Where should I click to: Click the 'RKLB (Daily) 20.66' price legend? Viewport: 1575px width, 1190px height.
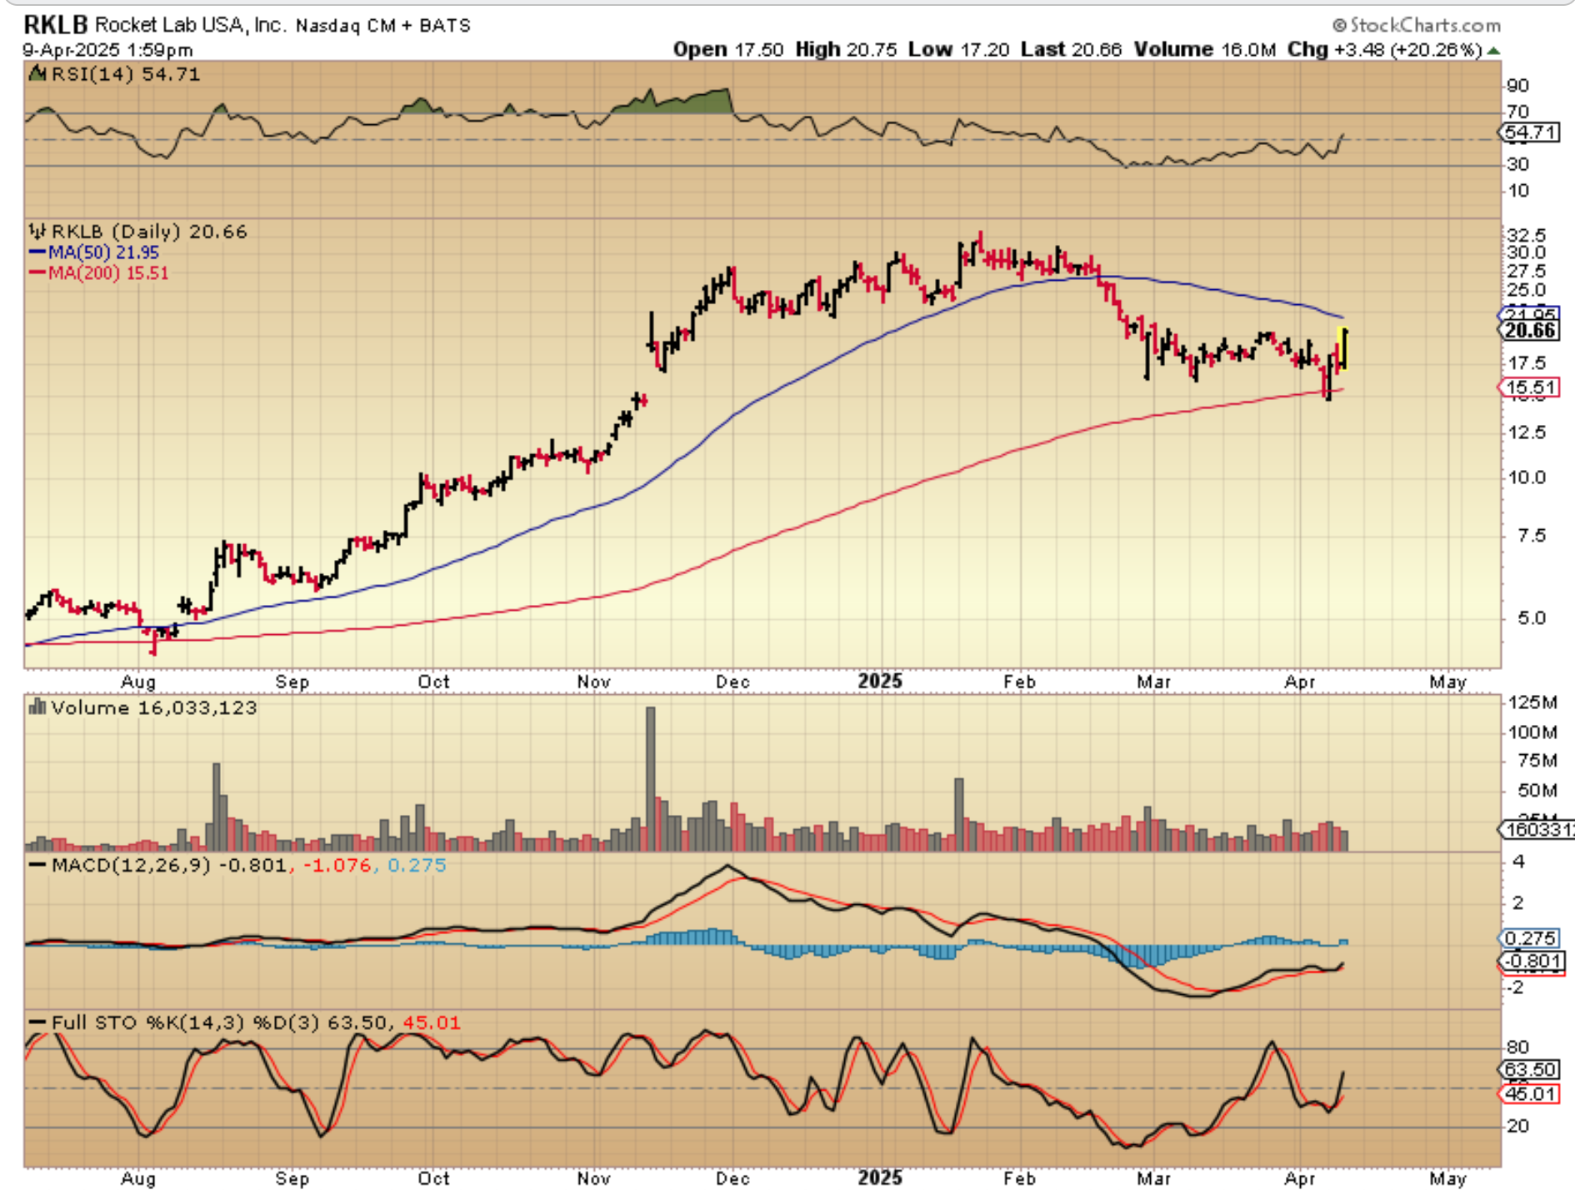[149, 232]
